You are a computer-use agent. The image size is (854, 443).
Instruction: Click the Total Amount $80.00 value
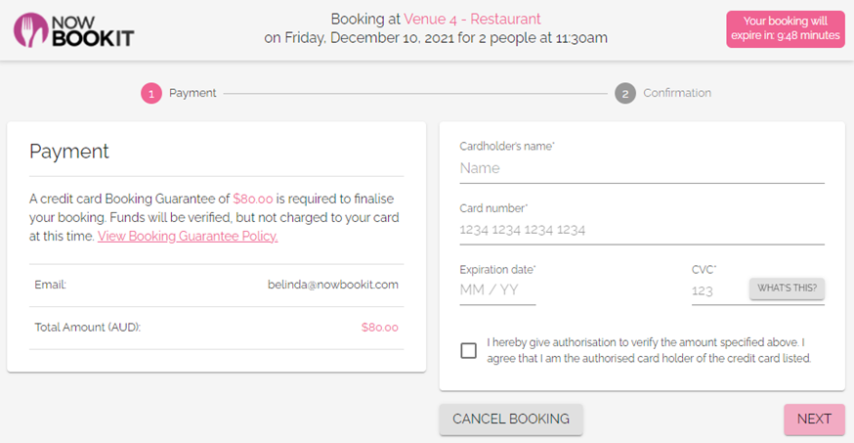tap(379, 328)
